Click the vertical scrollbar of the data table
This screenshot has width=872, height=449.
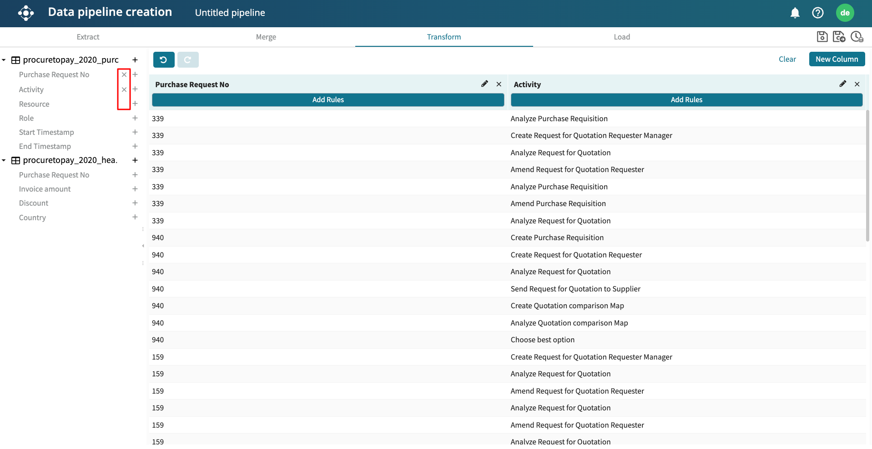coord(867,177)
